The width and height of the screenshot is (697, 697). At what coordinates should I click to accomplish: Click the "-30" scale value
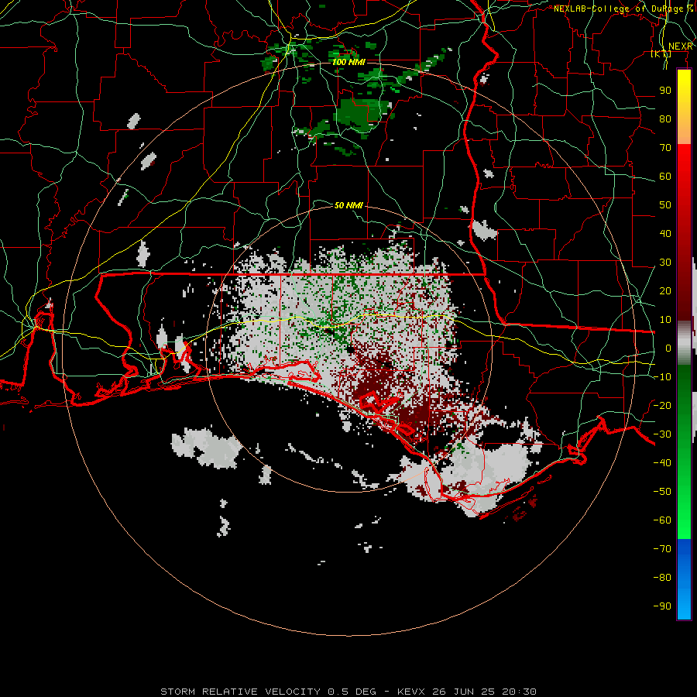[662, 434]
